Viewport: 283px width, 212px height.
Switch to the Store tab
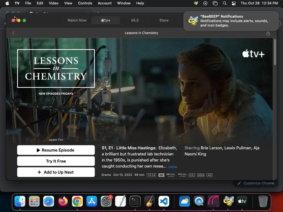pos(164,20)
